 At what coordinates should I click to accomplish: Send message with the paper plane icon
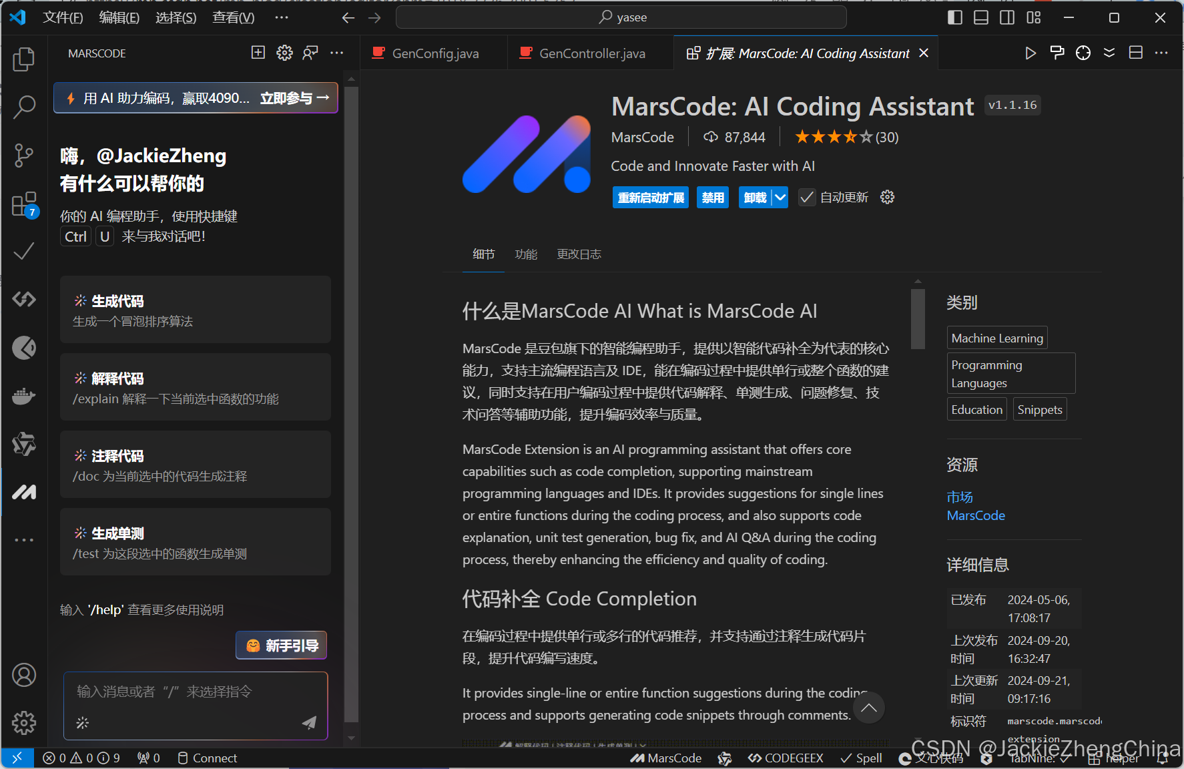[309, 722]
